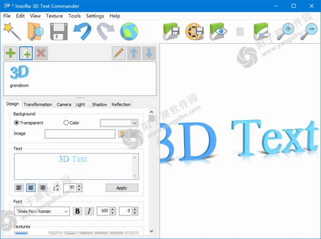The image size is (321, 239).
Task: Click design panel scrollbar down arrow
Action: 151,231
